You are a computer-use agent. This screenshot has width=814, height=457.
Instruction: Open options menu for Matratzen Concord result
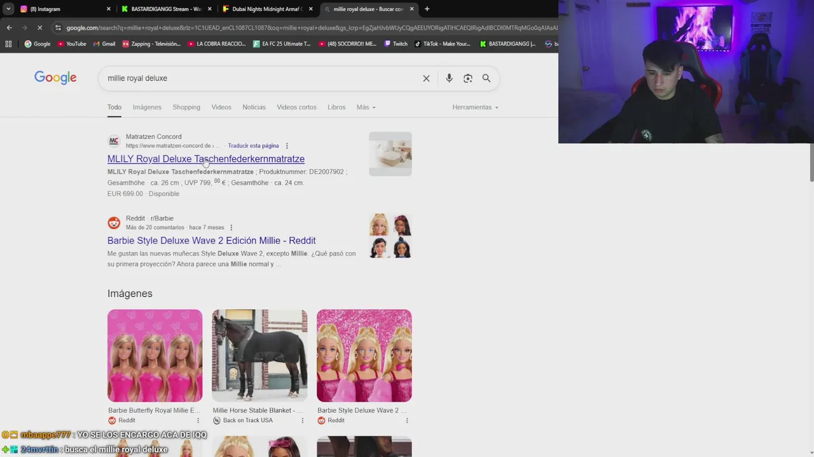pos(287,146)
